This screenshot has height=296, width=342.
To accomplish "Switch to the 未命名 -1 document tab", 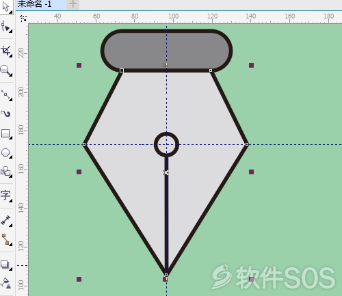I will pos(35,4).
